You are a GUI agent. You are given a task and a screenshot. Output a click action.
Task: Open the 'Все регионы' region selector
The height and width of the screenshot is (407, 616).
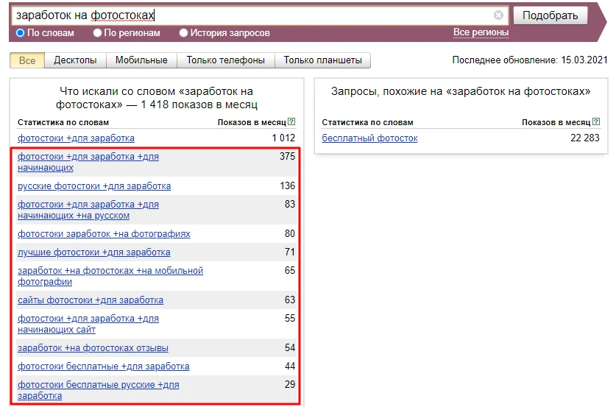point(481,32)
